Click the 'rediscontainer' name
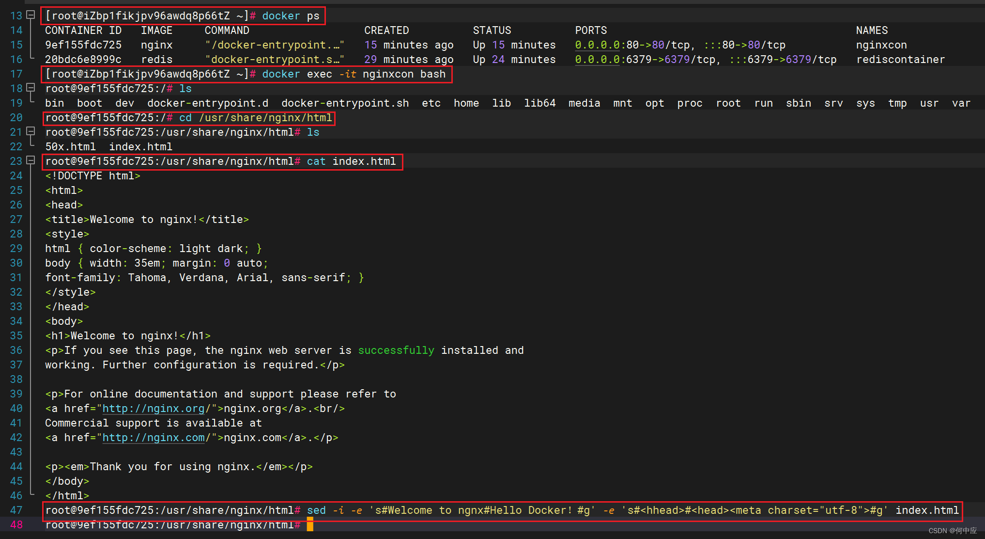Screen dimensions: 985x539 (901, 60)
